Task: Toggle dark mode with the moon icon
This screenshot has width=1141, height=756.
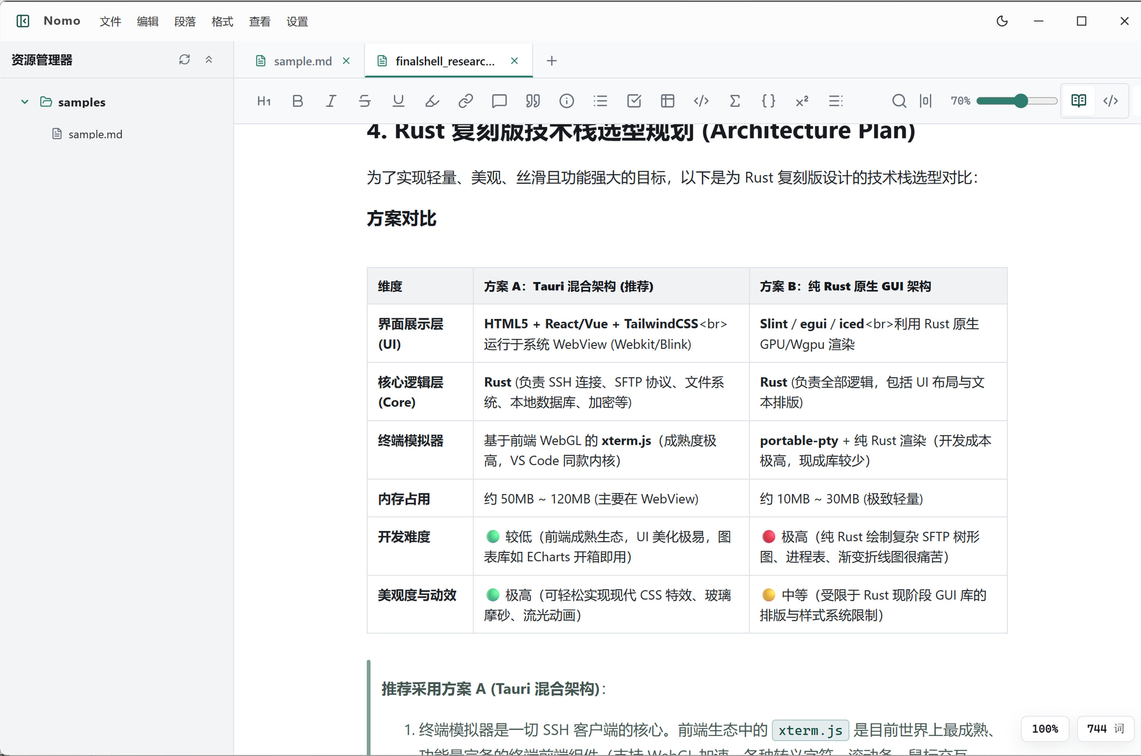Action: pos(1003,21)
